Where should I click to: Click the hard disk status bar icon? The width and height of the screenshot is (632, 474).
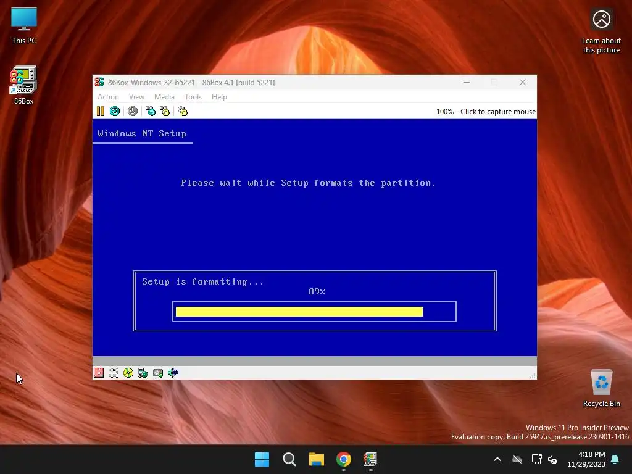point(158,373)
